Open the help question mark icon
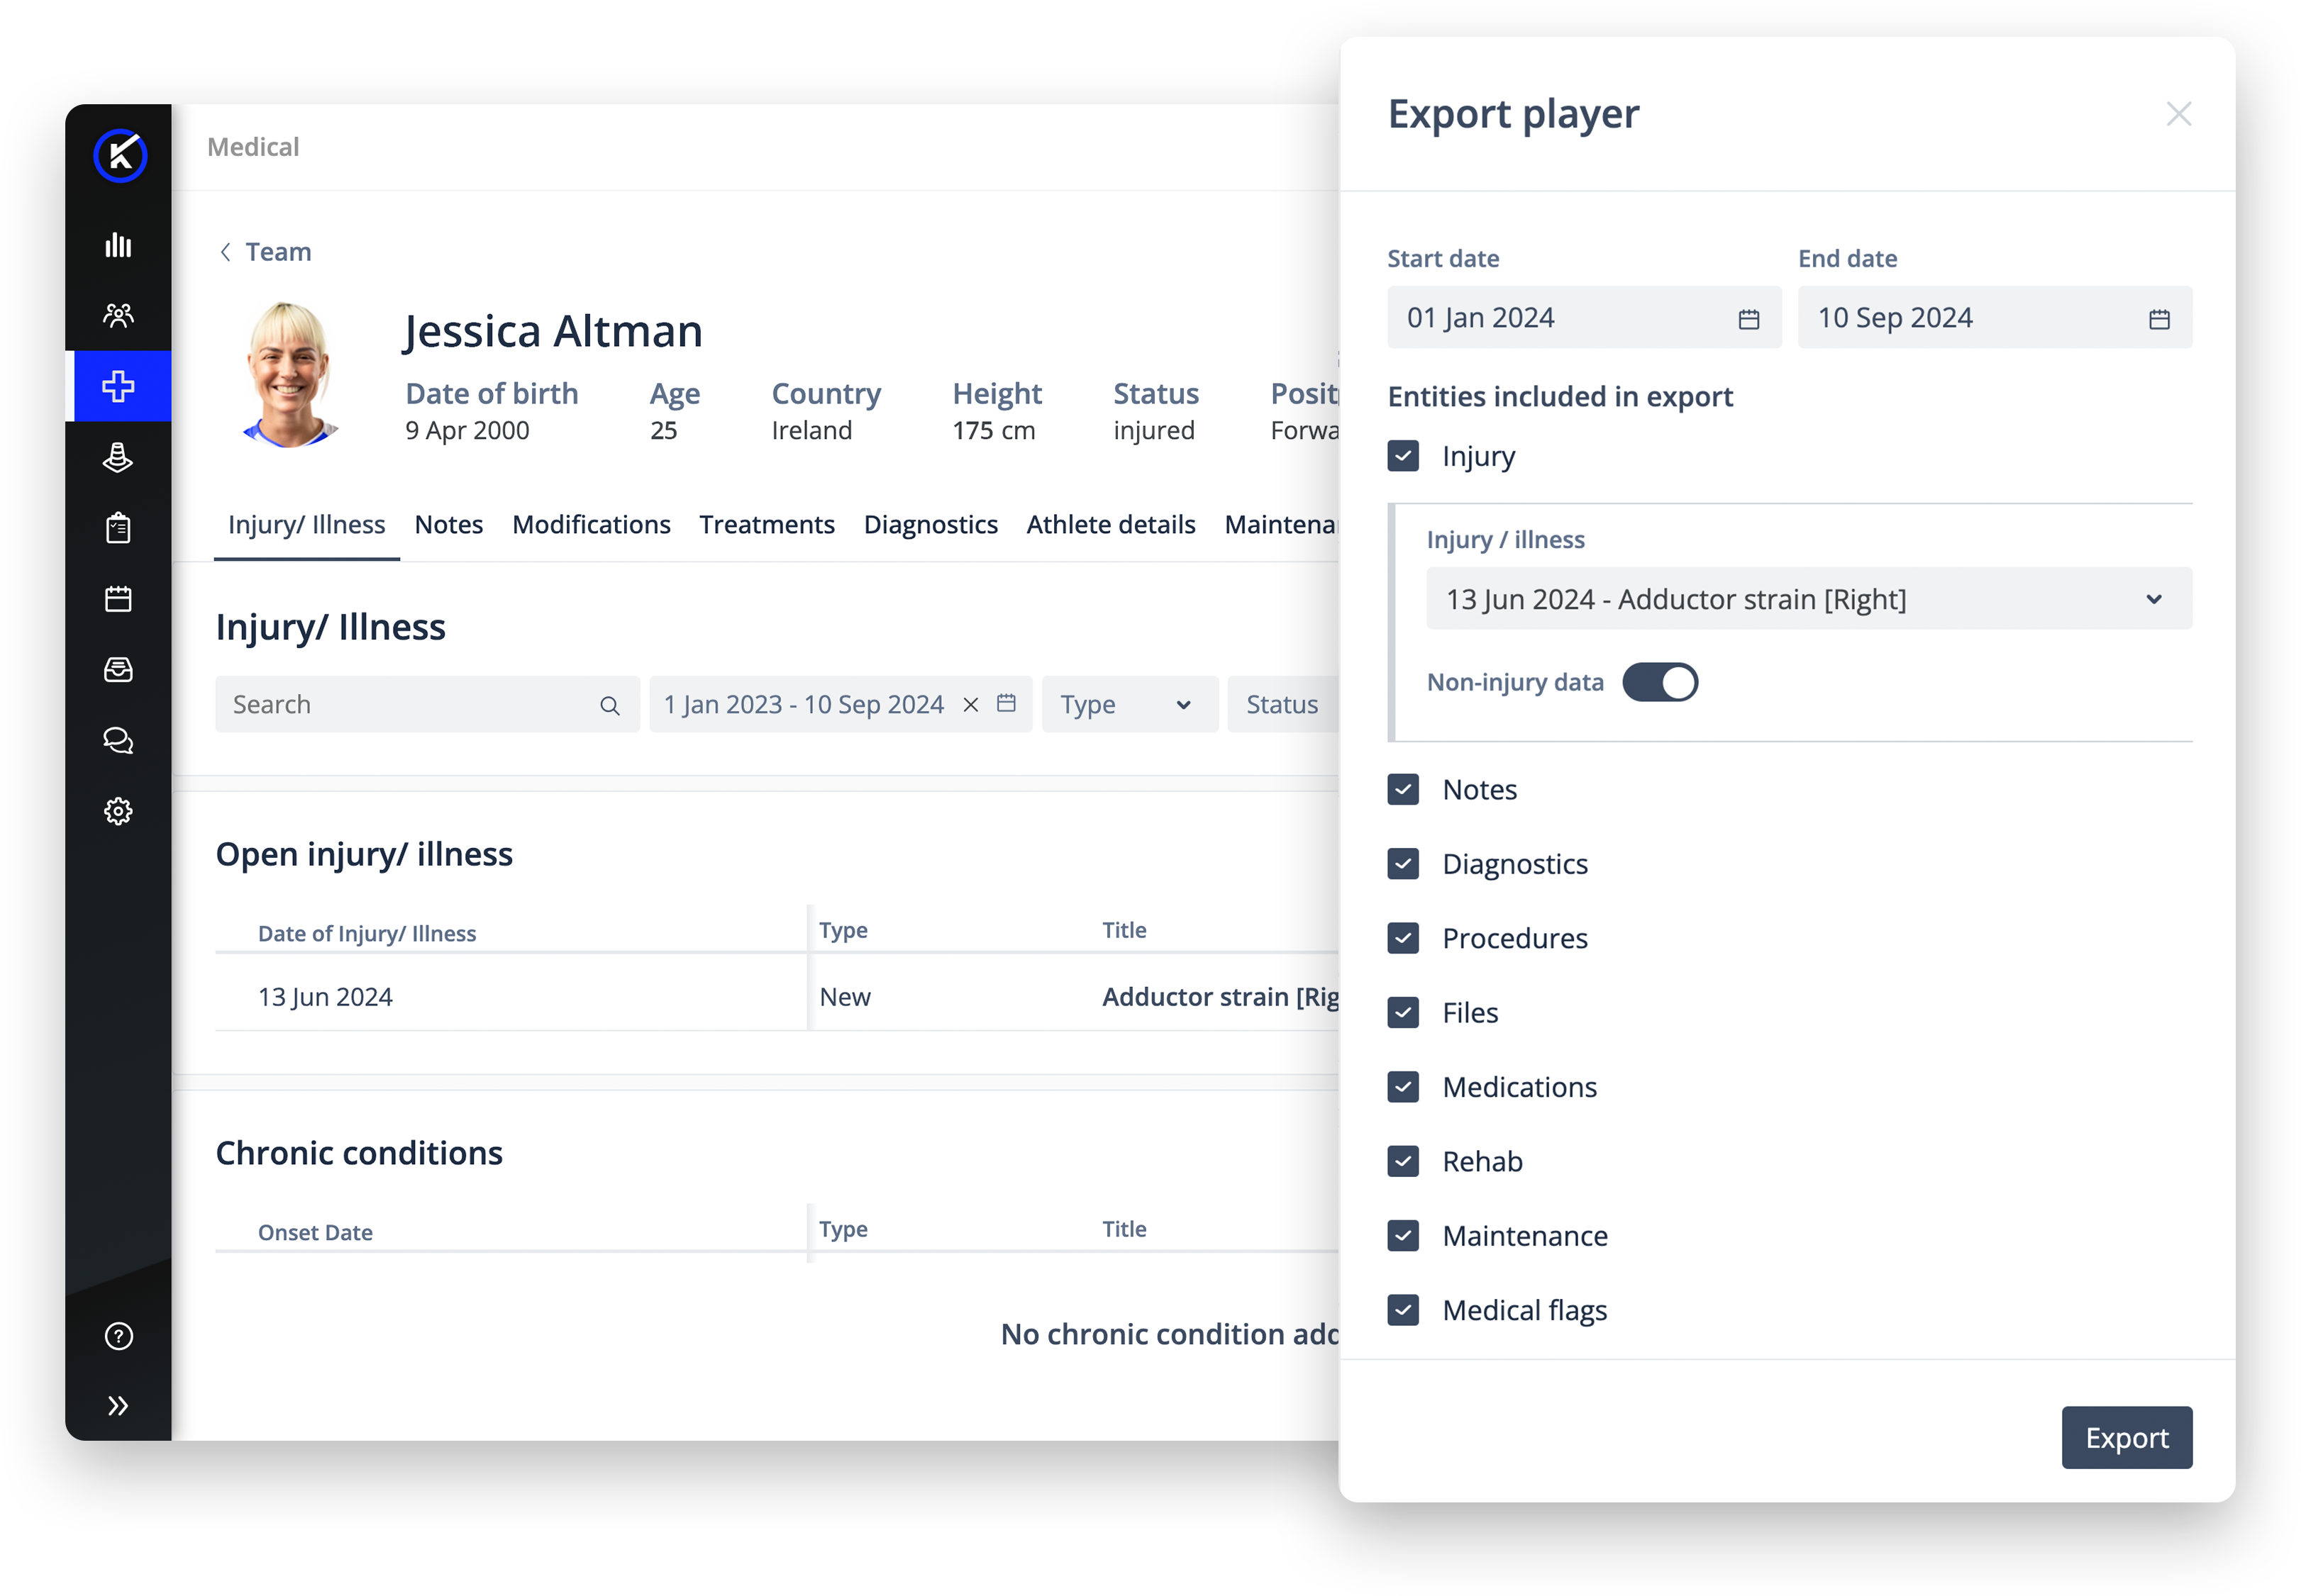This screenshot has width=2301, height=1596. click(x=118, y=1336)
